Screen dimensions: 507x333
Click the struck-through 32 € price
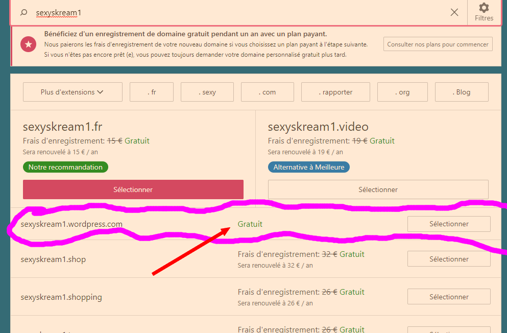click(x=329, y=254)
